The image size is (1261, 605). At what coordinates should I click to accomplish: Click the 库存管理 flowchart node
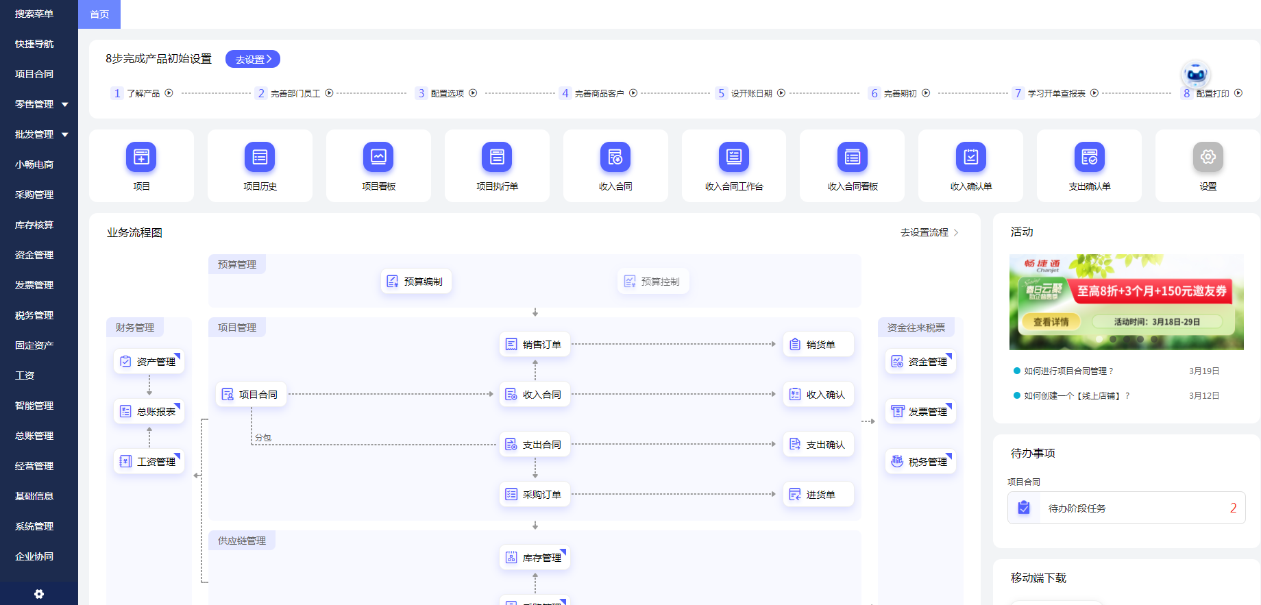535,557
